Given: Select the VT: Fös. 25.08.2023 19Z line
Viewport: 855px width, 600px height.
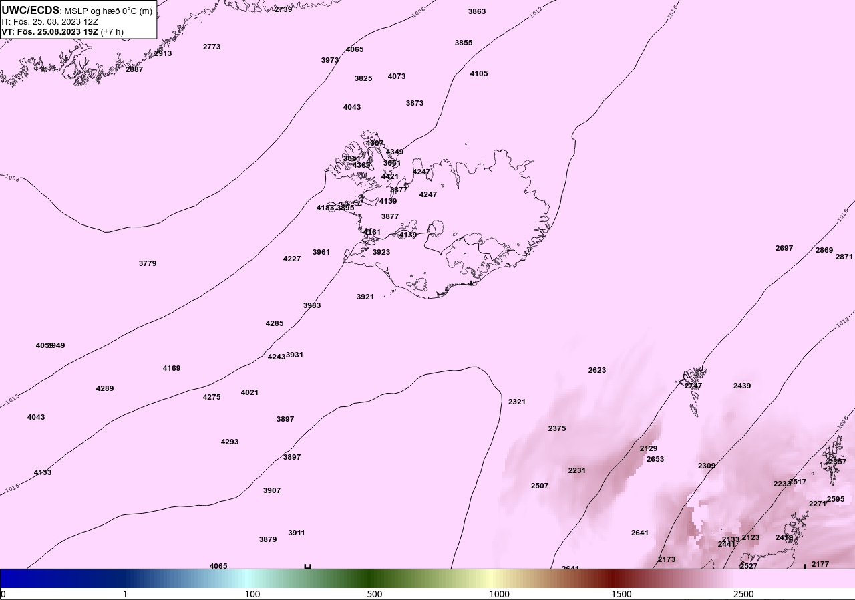Looking at the screenshot, I should point(62,31).
